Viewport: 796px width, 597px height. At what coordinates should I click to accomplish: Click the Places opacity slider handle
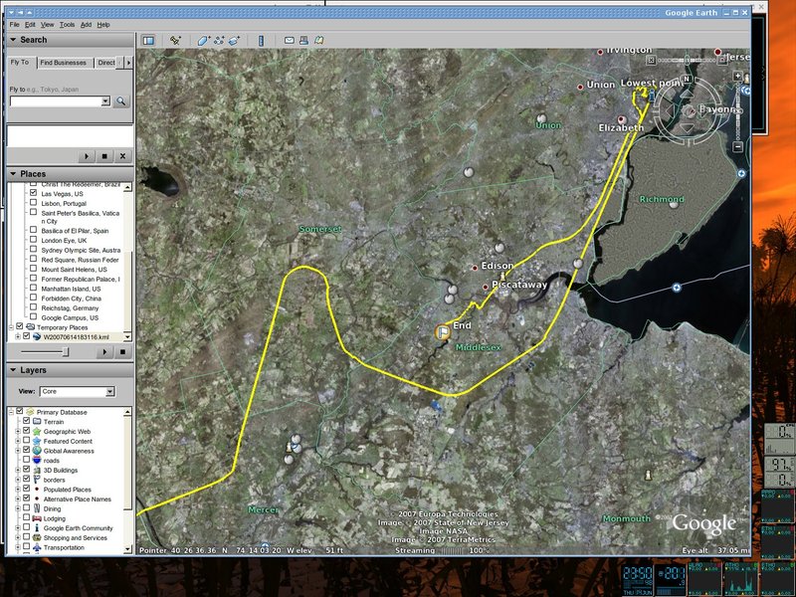click(x=65, y=352)
